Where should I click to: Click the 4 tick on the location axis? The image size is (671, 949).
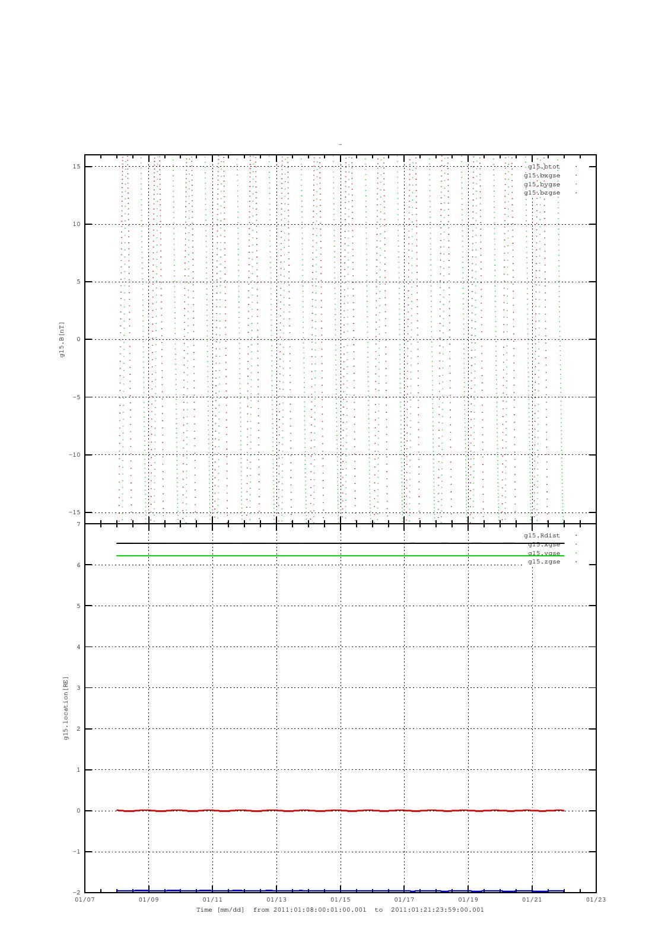tap(78, 647)
